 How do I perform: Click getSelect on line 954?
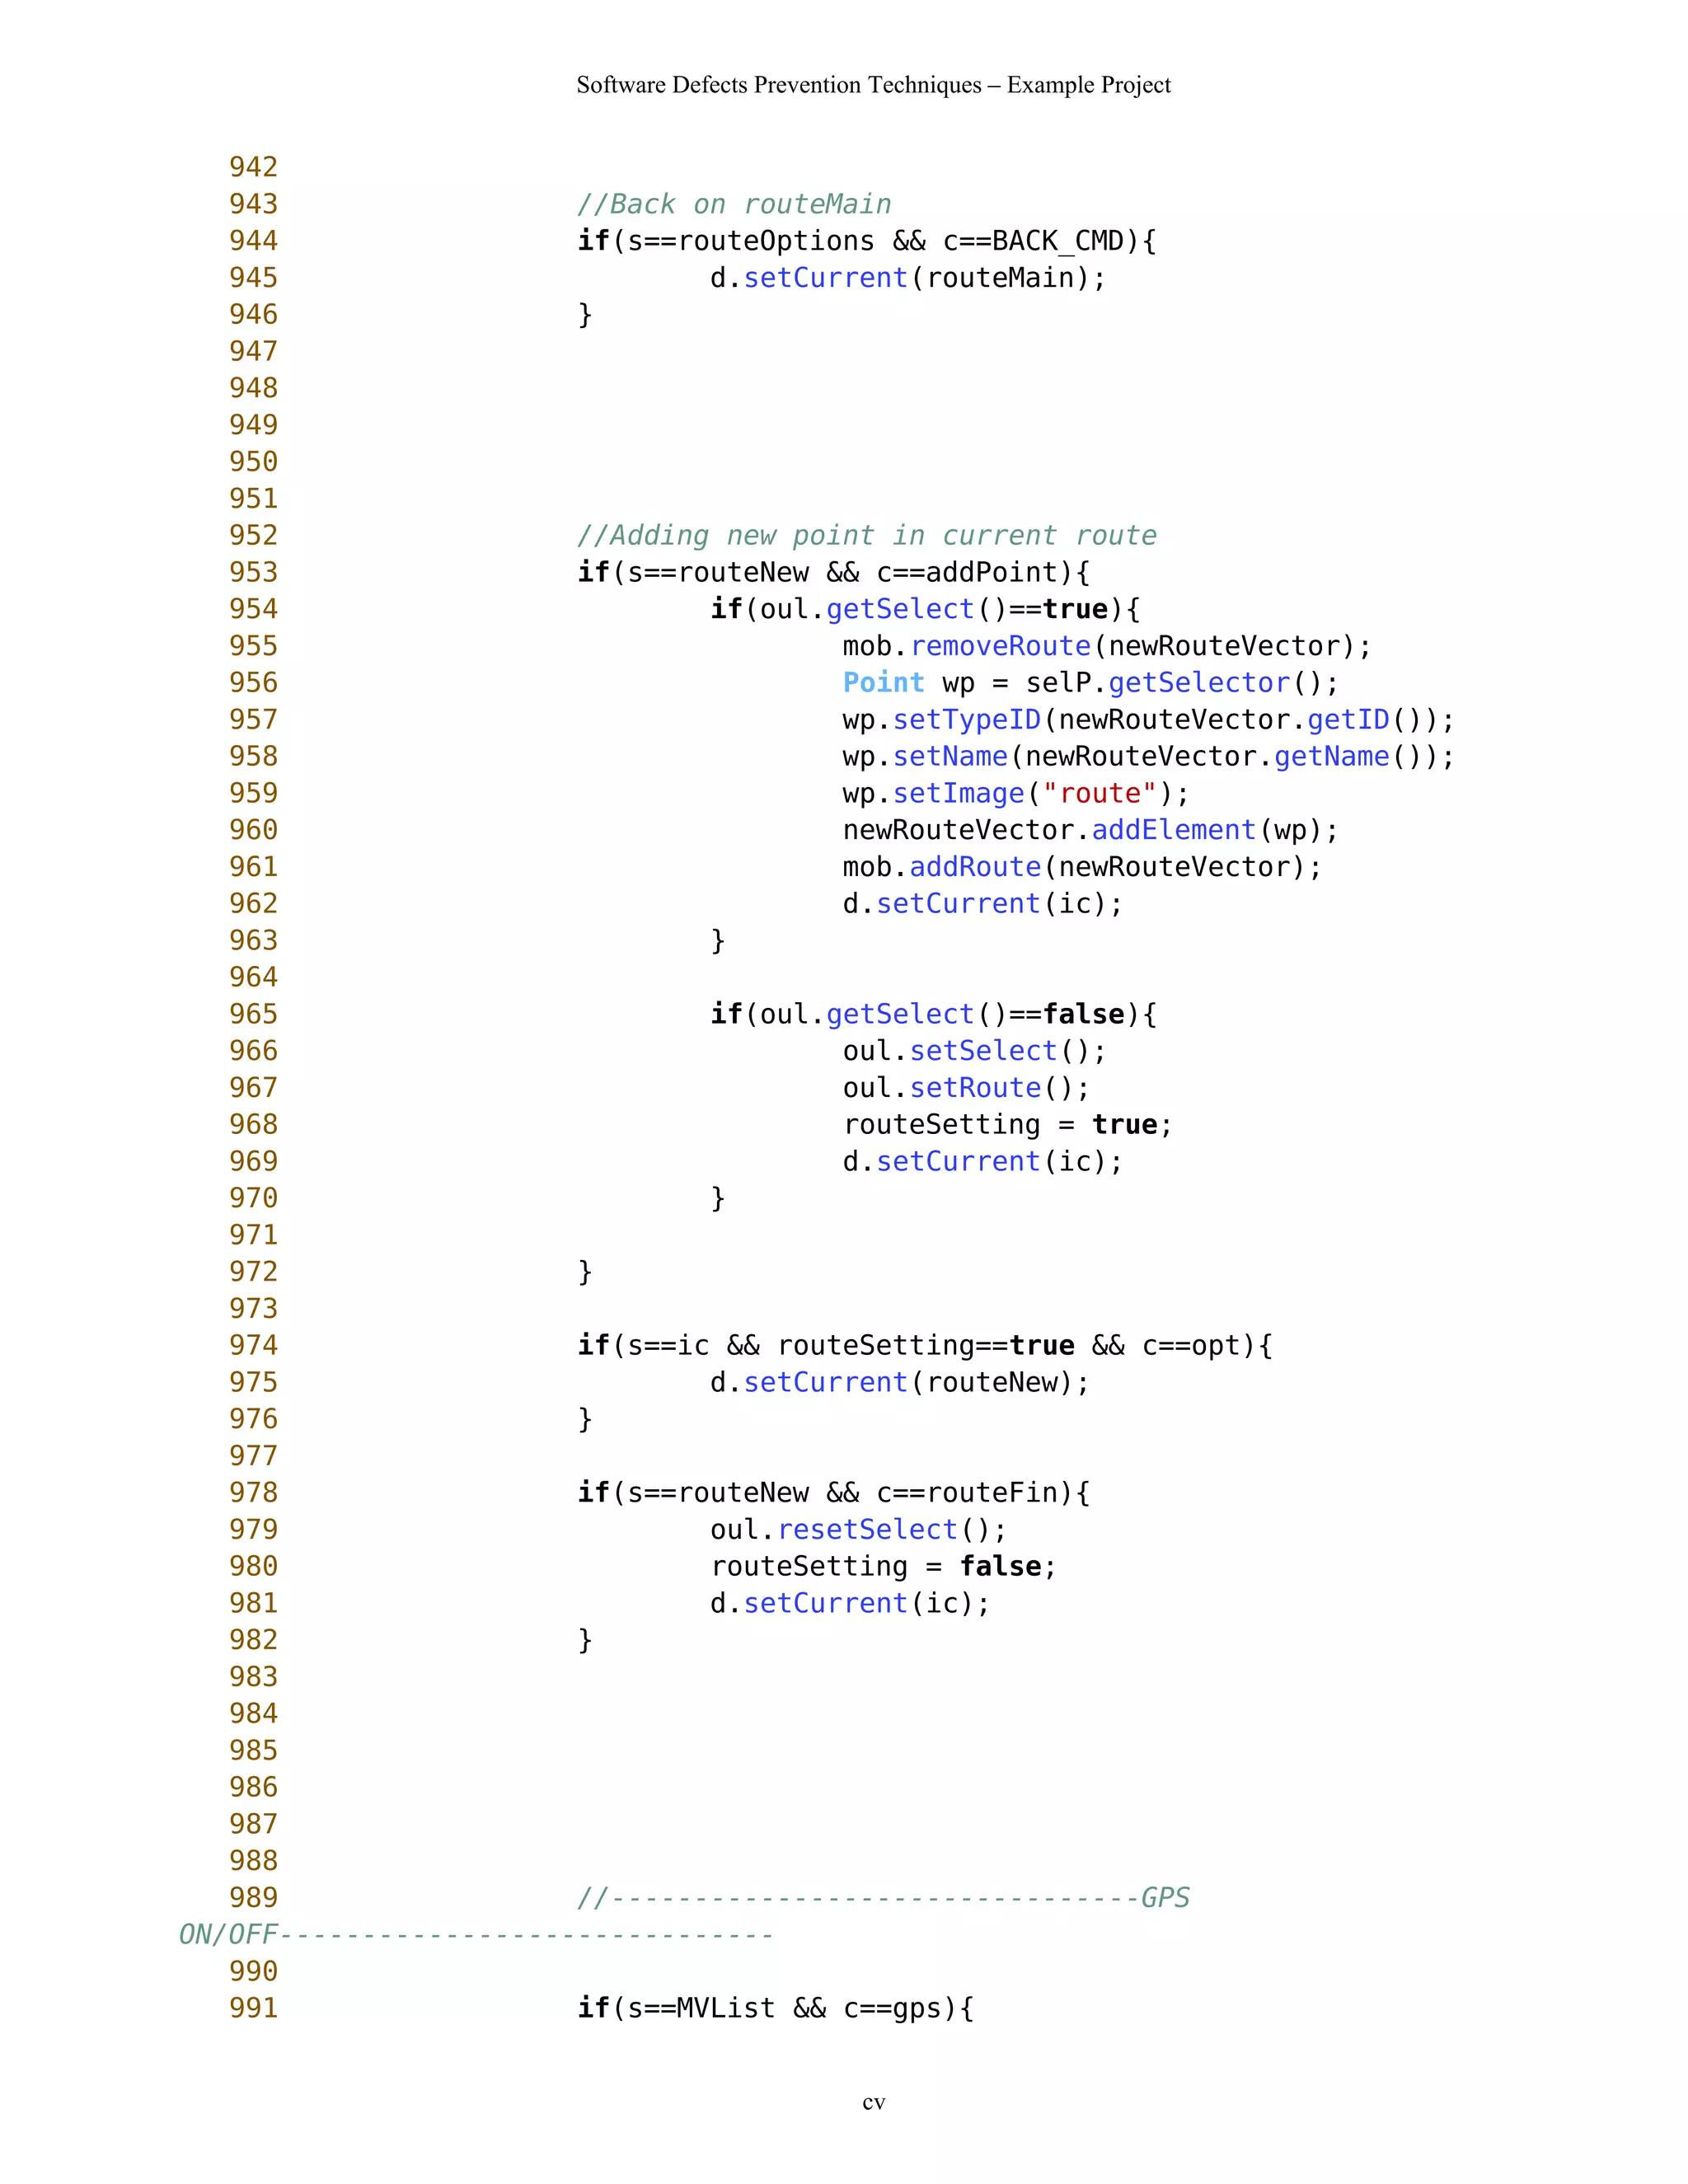[x=899, y=609]
